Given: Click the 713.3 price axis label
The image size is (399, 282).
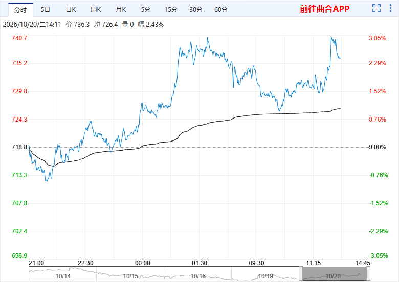Looking at the screenshot, I should 19,175.
